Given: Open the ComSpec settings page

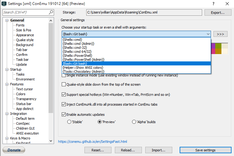Looking at the screenshot, I should point(23,124).
